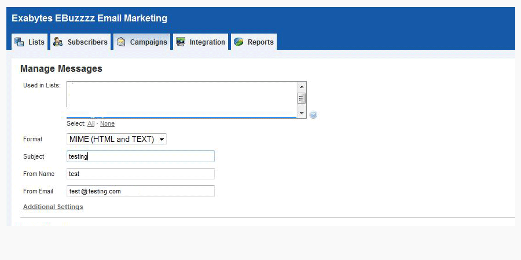Open the Format dropdown

pos(116,139)
